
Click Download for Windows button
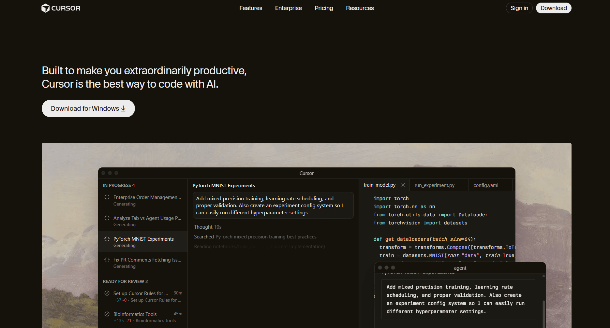coord(88,108)
